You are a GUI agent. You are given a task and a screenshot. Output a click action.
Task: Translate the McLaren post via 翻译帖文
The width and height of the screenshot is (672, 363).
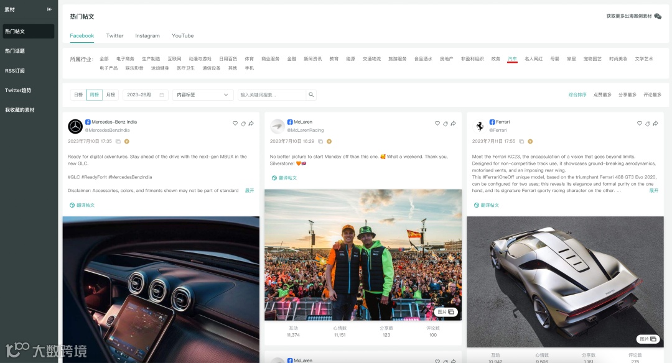[284, 178]
